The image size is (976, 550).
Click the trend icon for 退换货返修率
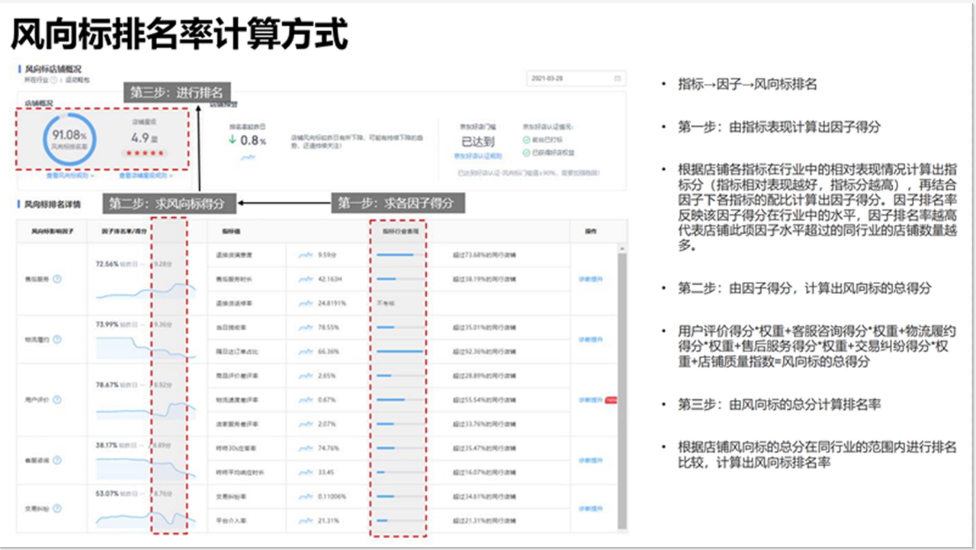[305, 302]
